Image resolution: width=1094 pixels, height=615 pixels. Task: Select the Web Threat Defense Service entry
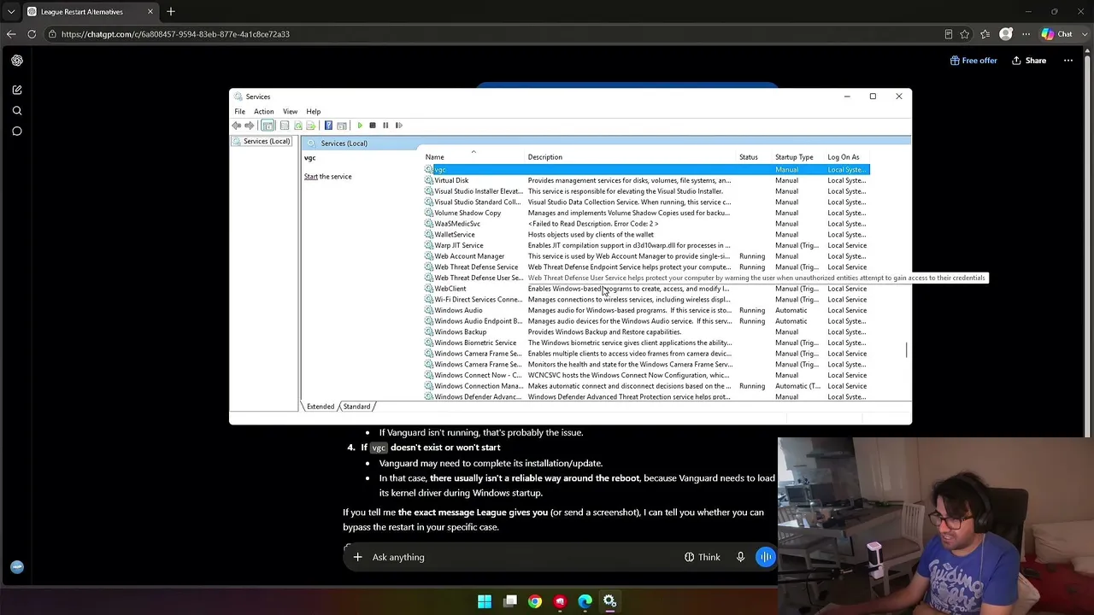coord(647,267)
